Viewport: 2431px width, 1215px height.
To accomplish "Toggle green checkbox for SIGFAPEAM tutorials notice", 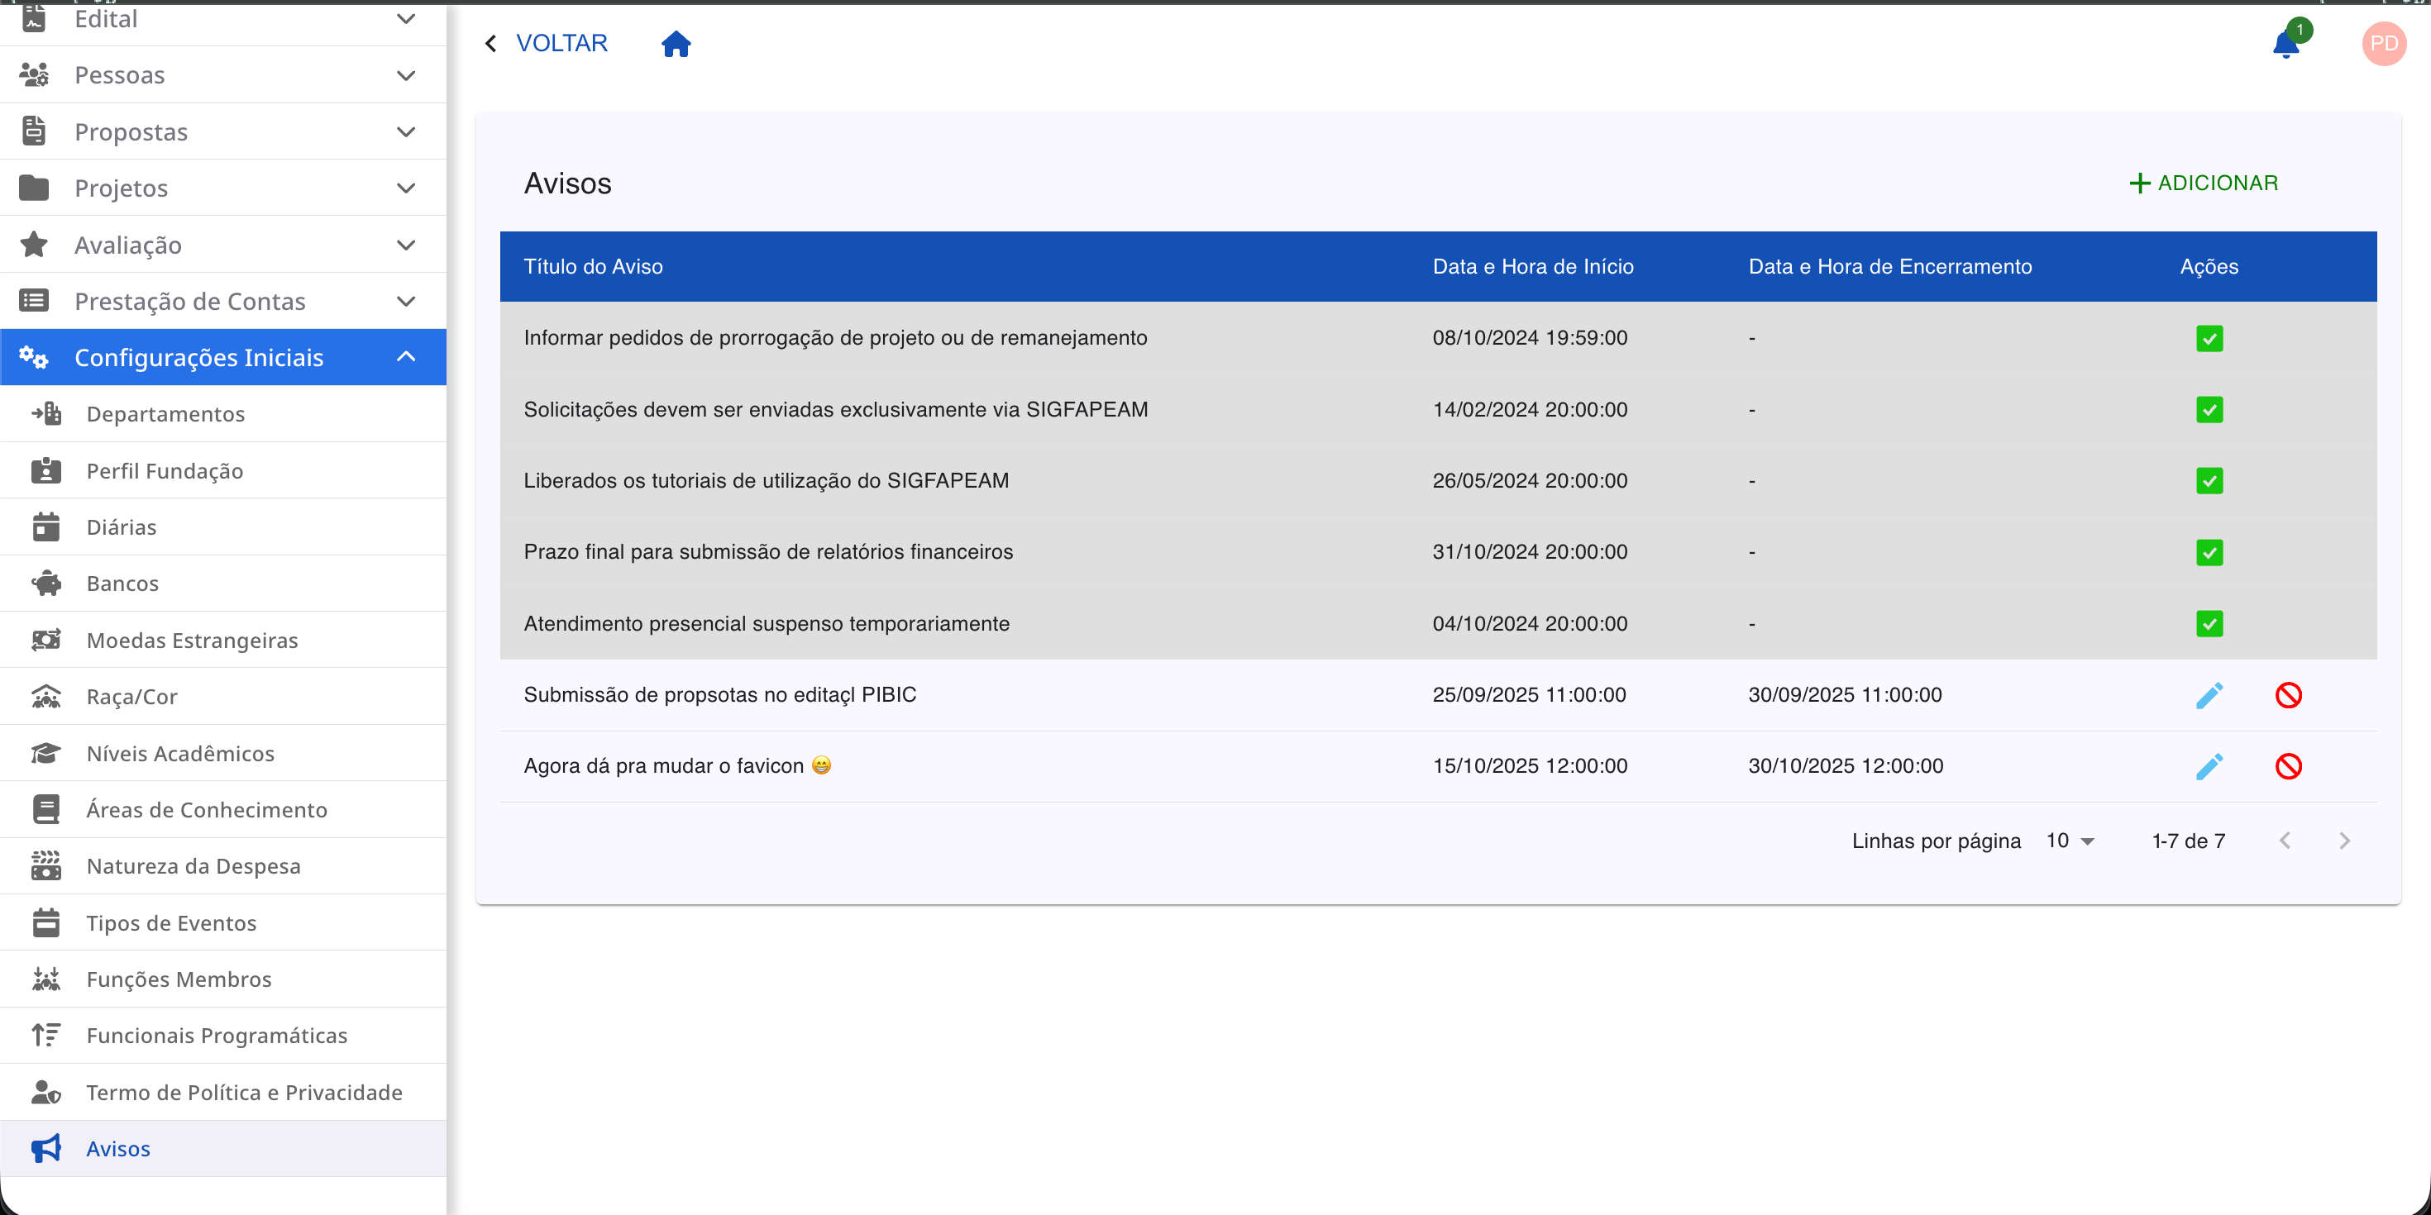I will point(2209,481).
